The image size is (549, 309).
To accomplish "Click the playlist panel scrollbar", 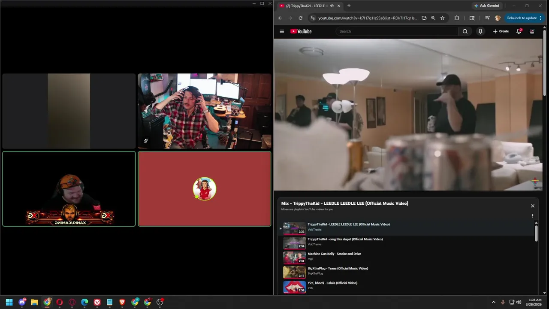I will pyautogui.click(x=536, y=233).
